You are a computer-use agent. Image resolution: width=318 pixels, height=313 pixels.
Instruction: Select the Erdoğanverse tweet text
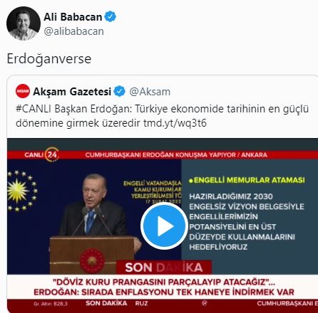click(x=49, y=58)
